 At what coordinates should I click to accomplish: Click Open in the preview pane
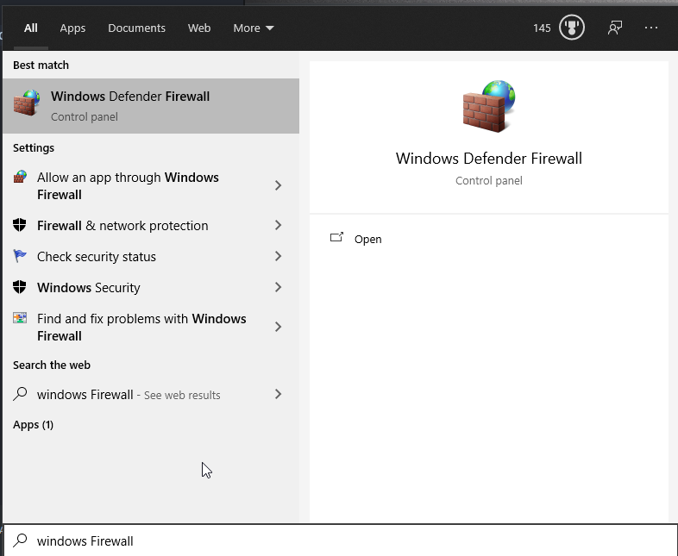point(367,240)
